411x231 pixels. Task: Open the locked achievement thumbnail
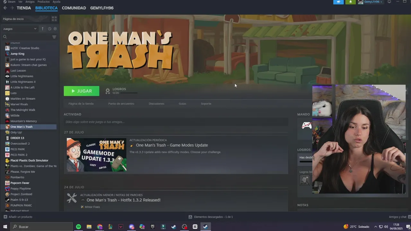(x=305, y=180)
